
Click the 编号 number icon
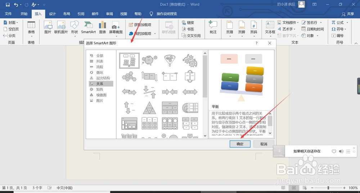[x=334, y=36]
